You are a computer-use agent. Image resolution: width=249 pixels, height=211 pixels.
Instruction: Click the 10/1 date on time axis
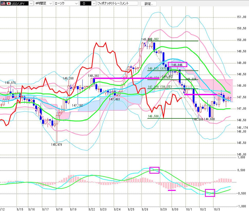tap(189, 209)
